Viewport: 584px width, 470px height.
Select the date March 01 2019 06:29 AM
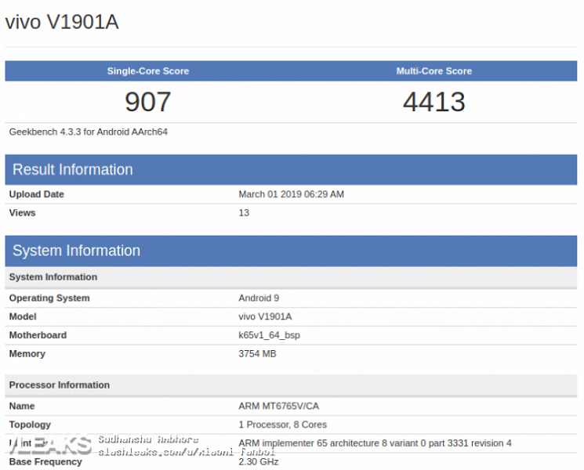point(292,194)
